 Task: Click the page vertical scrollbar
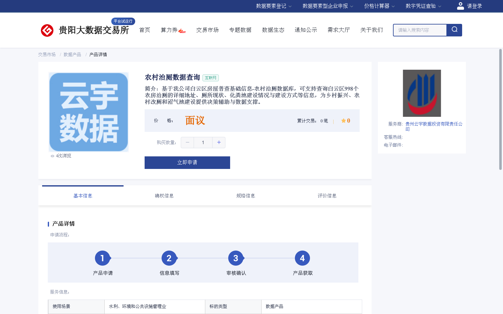[x=500, y=109]
